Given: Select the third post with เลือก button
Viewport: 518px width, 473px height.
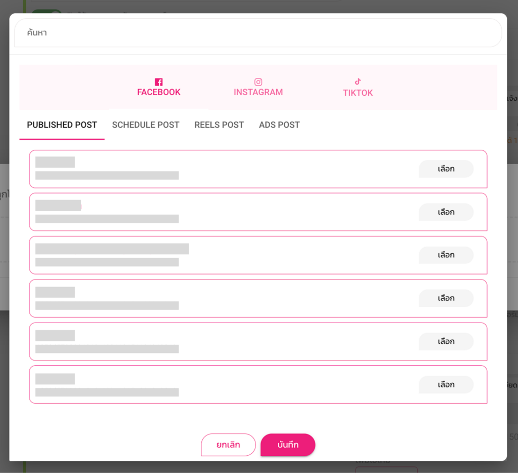Looking at the screenshot, I should (x=446, y=255).
